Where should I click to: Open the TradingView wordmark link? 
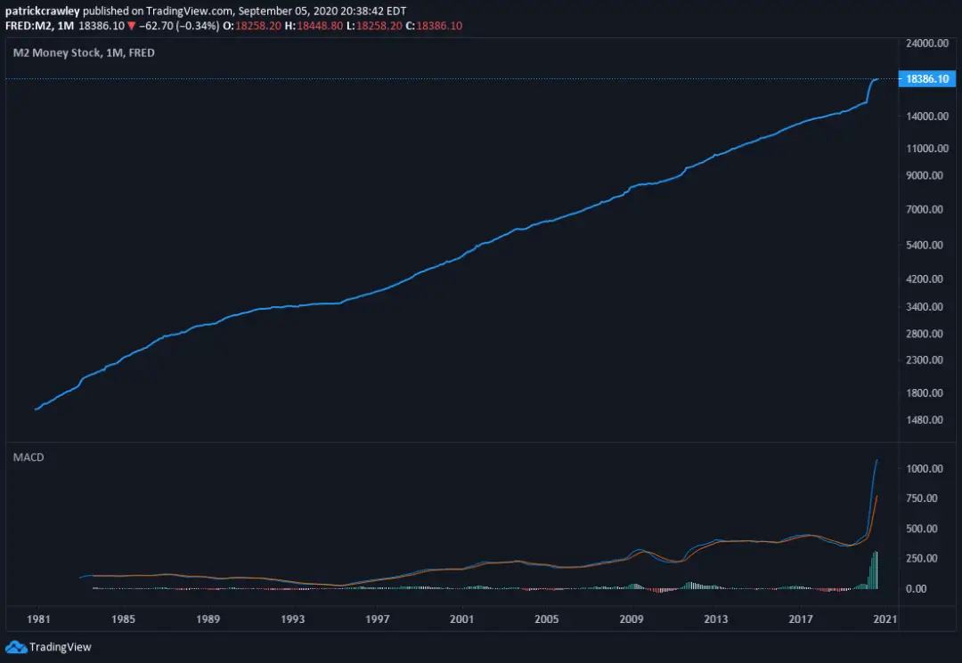61,647
